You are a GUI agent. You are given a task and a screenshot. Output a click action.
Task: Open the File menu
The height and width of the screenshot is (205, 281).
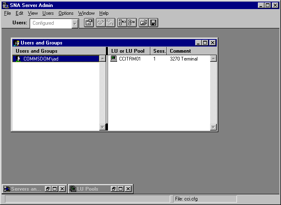(x=7, y=13)
